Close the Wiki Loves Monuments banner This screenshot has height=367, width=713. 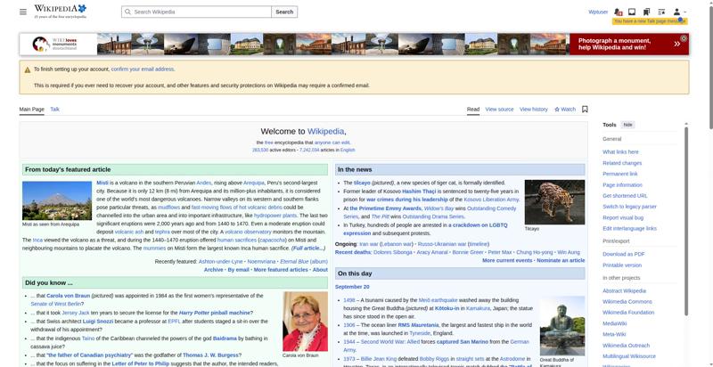tap(684, 38)
